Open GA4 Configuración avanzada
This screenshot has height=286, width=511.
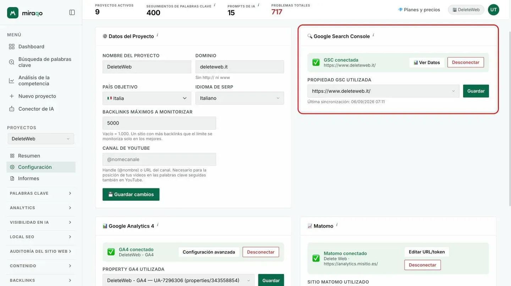point(209,252)
